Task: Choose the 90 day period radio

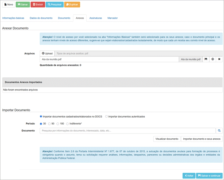Action: tap(49, 123)
